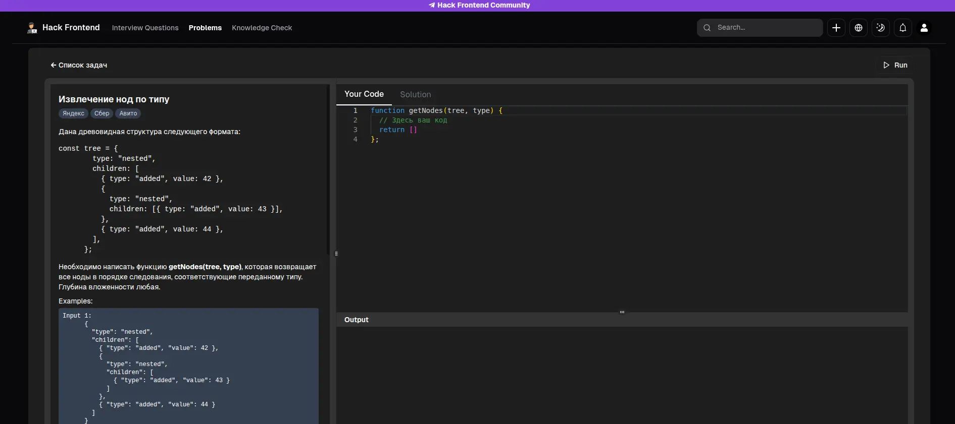This screenshot has height=424, width=955.
Task: Open the Interview Questions menu
Action: 145,28
